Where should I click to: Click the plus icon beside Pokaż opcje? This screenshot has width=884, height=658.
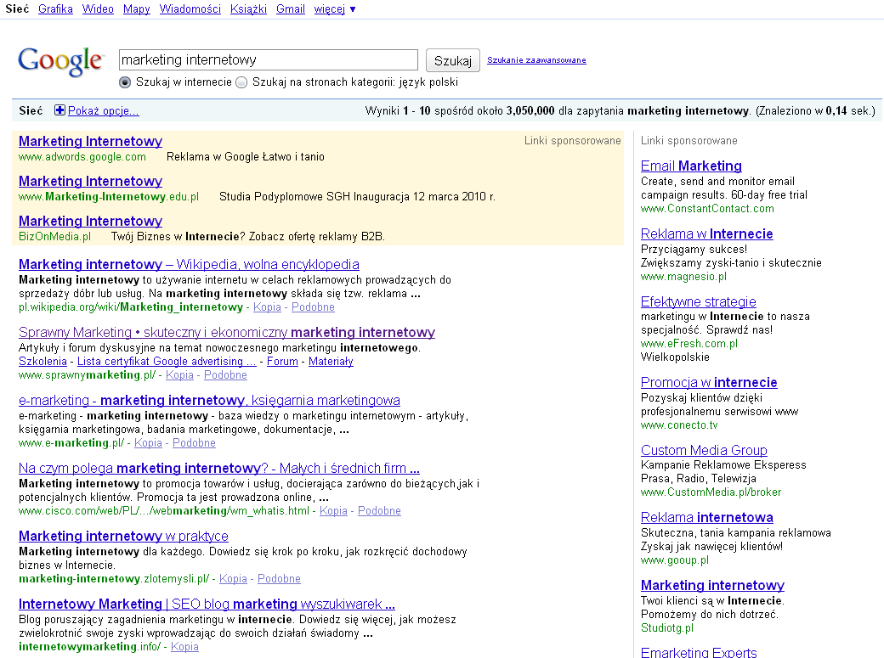coord(59,110)
